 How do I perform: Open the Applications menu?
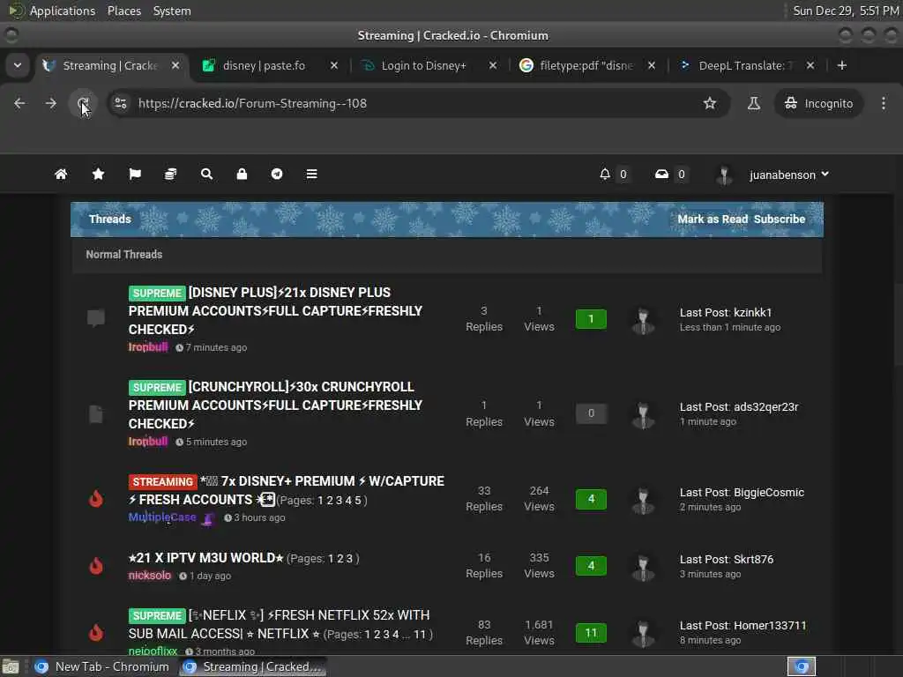pos(63,11)
